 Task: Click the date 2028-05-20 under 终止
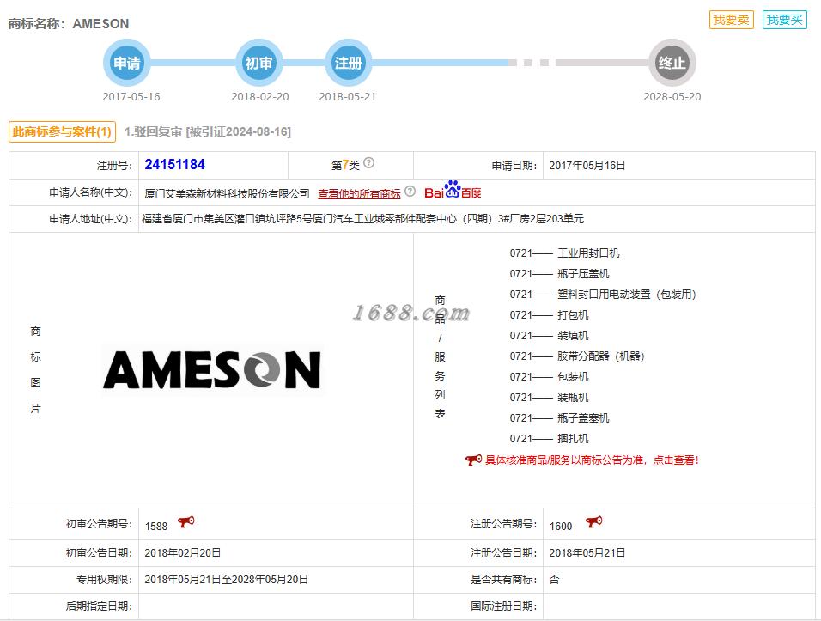pyautogui.click(x=672, y=97)
